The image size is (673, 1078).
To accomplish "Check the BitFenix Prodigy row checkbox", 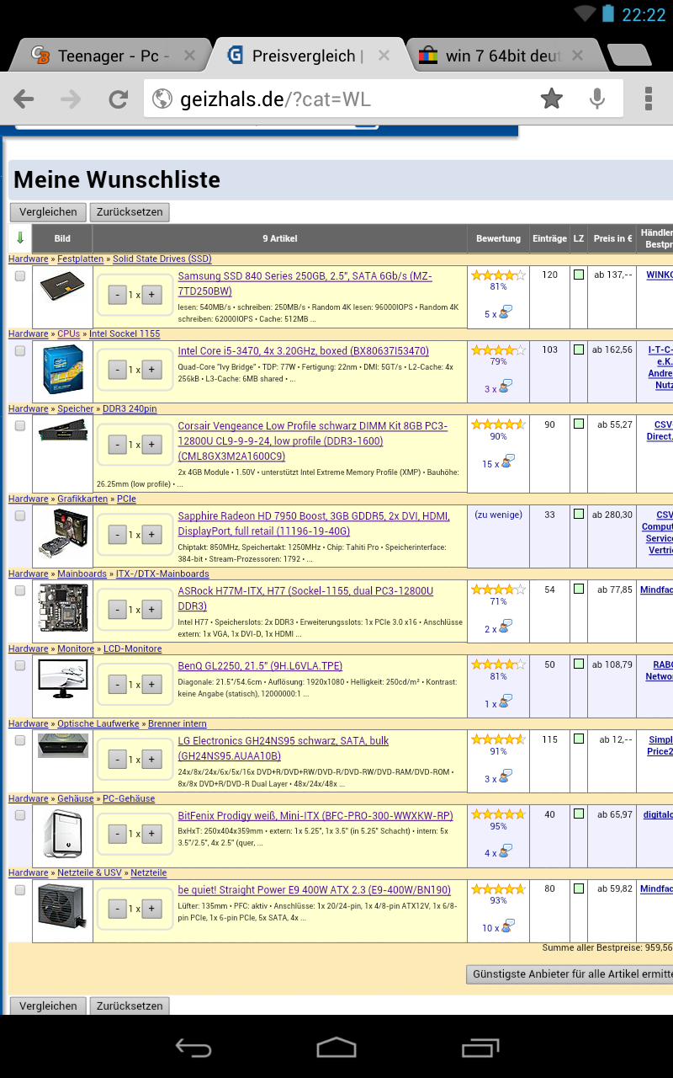I will 20,814.
